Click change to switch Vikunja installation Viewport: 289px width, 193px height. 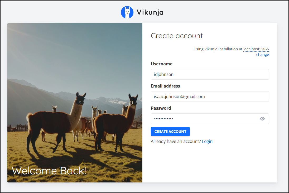pyautogui.click(x=262, y=55)
